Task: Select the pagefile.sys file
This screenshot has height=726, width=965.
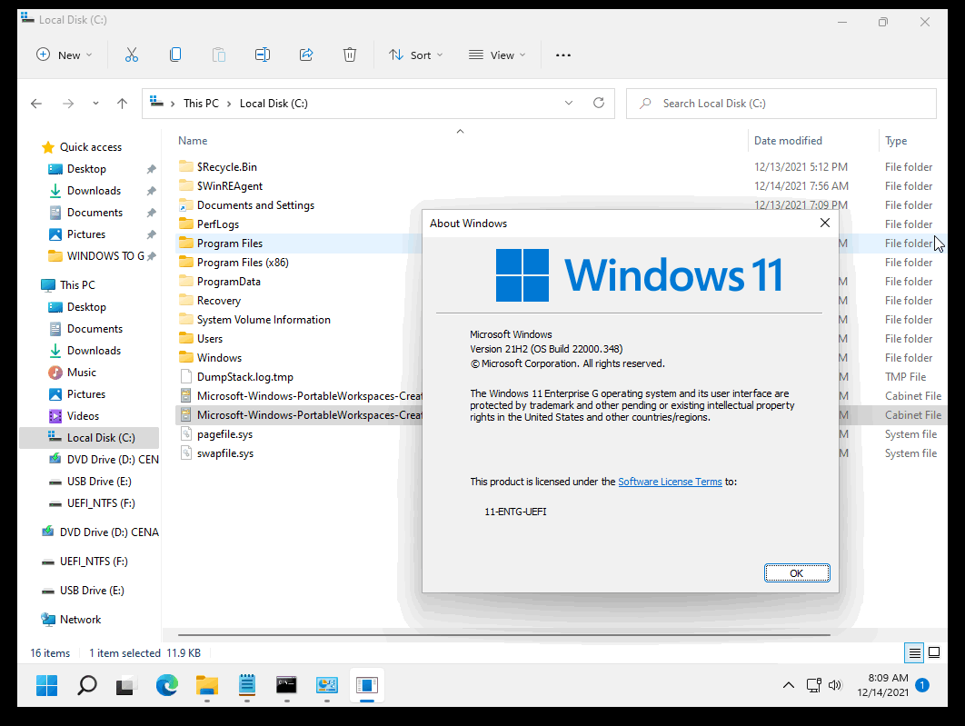Action: 224,433
